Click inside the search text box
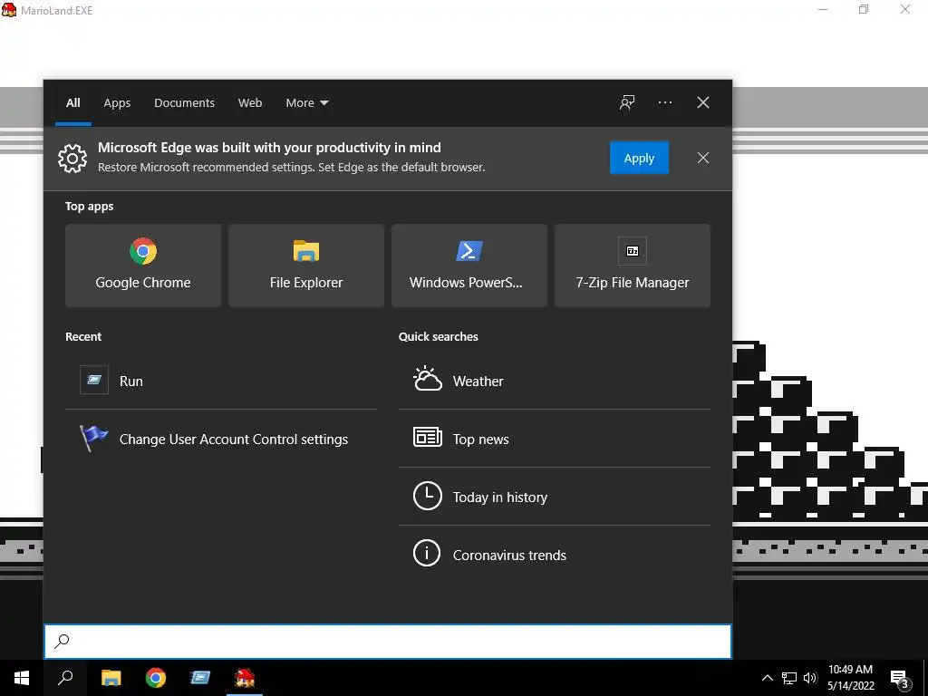This screenshot has height=696, width=928. (388, 642)
